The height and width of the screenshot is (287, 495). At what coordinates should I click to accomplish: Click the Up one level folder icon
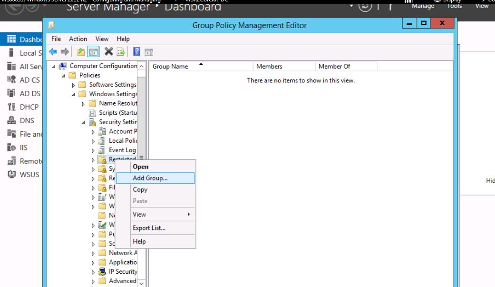tap(82, 52)
